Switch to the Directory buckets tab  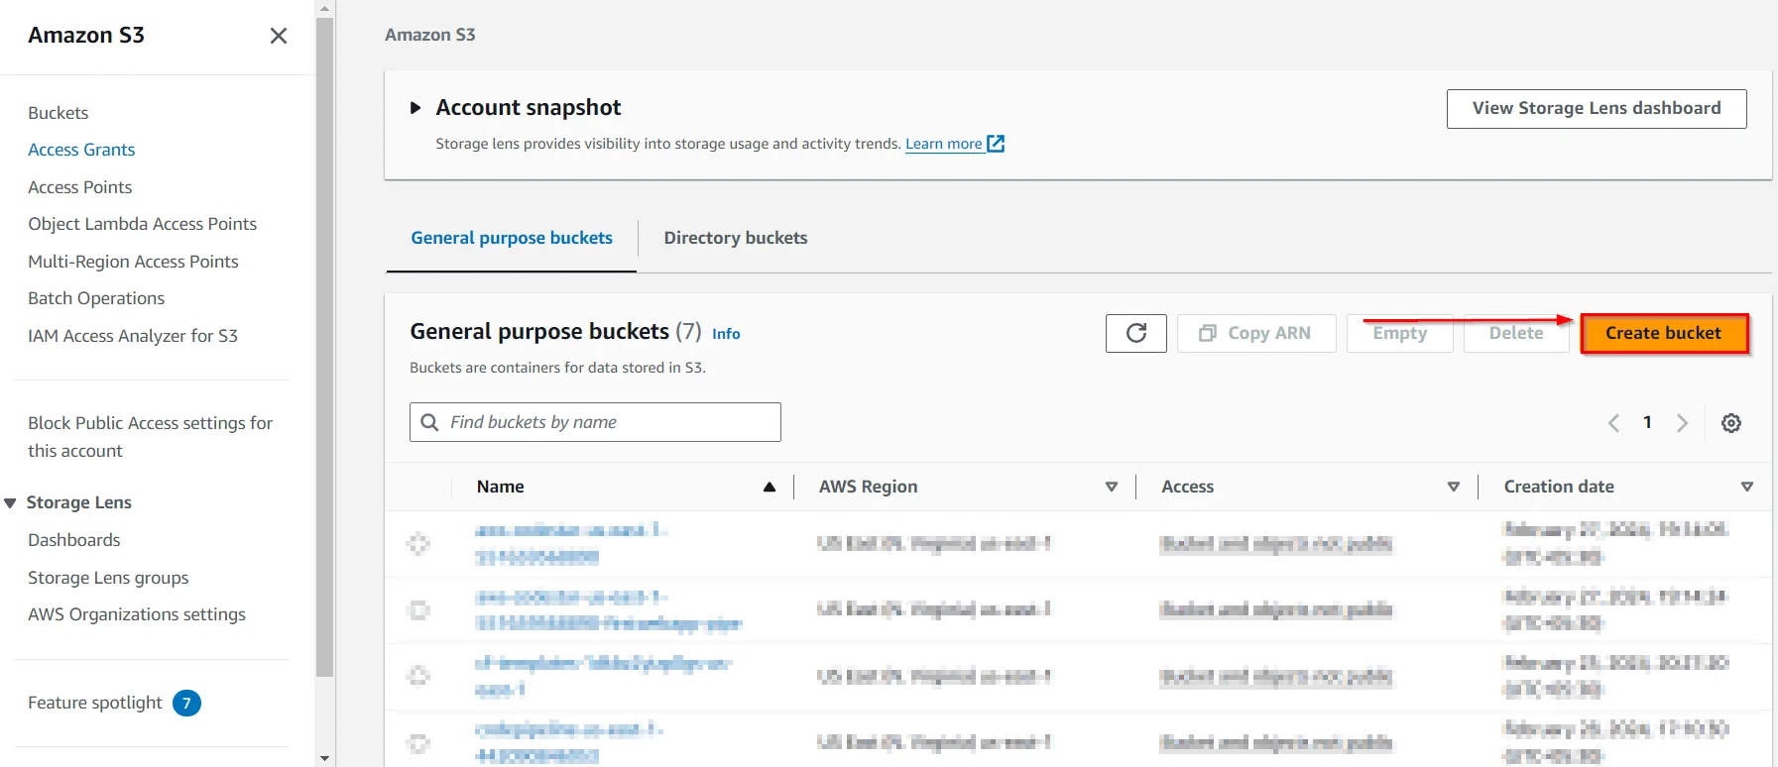pos(735,238)
